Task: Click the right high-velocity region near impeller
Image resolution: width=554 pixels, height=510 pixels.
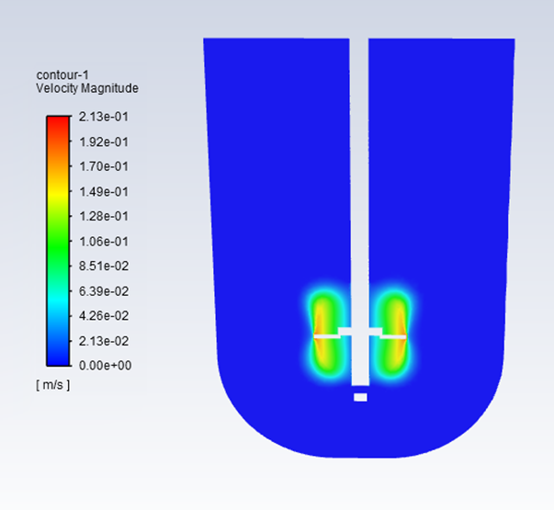Action: (393, 334)
